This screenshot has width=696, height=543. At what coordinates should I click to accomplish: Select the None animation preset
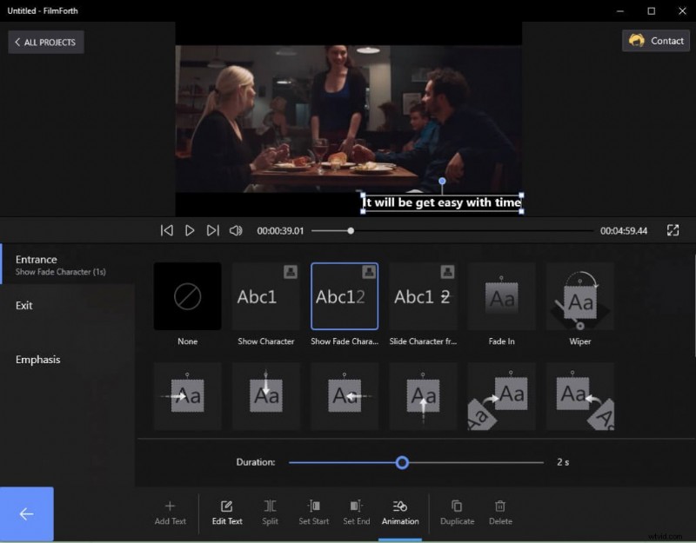[x=187, y=295]
